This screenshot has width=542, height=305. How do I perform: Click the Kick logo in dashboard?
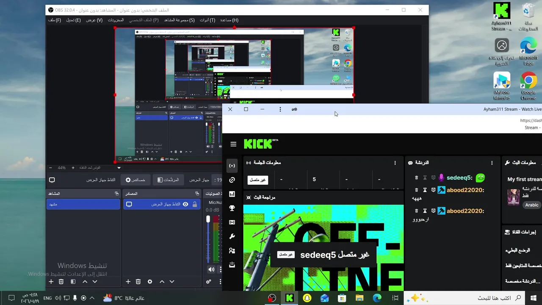pos(261,144)
